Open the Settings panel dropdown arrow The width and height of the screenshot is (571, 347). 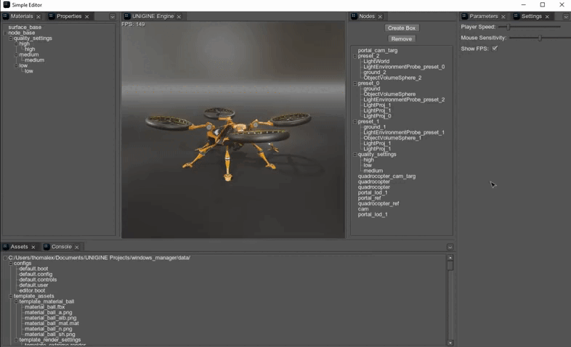pos(565,16)
